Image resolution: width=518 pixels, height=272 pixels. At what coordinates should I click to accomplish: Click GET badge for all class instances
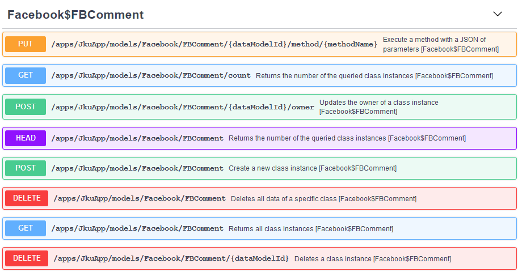point(26,228)
